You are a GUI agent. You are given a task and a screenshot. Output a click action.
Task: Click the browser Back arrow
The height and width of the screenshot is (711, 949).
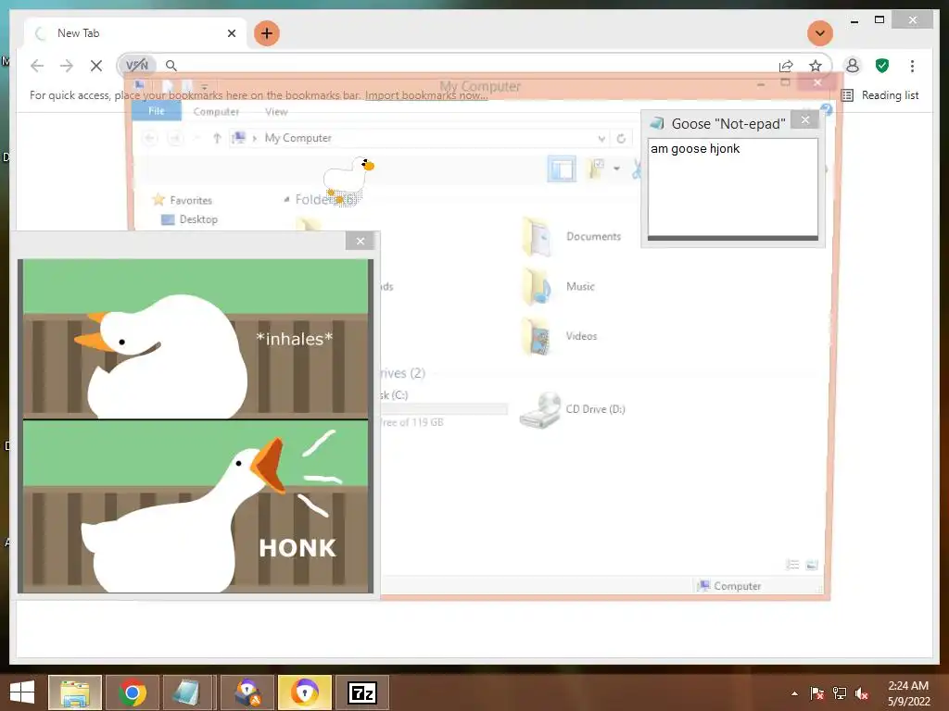click(x=37, y=66)
